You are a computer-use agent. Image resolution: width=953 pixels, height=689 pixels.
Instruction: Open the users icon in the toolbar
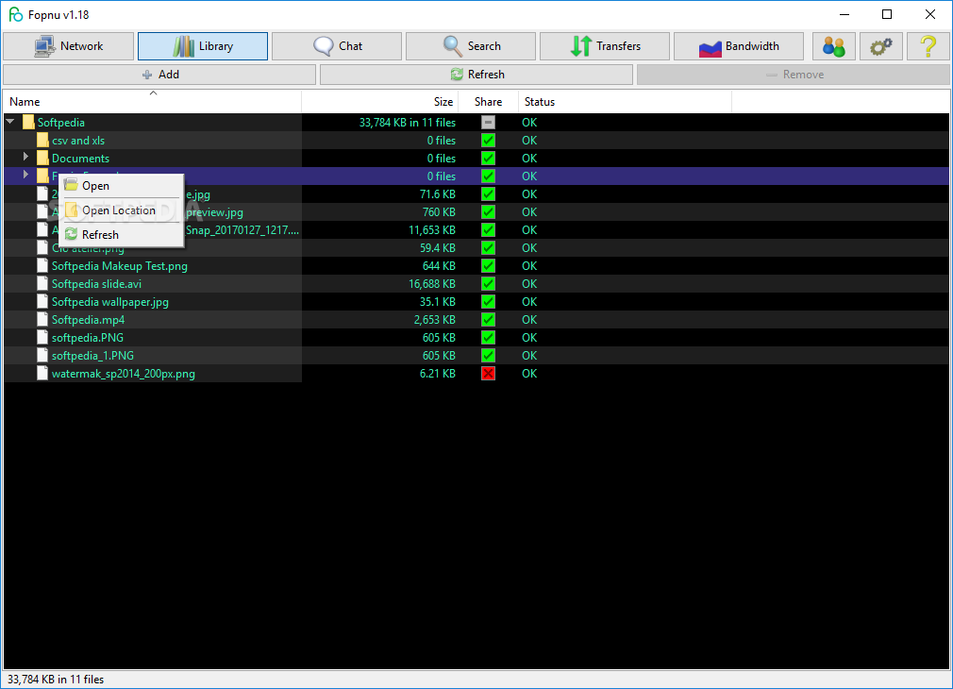[x=833, y=46]
